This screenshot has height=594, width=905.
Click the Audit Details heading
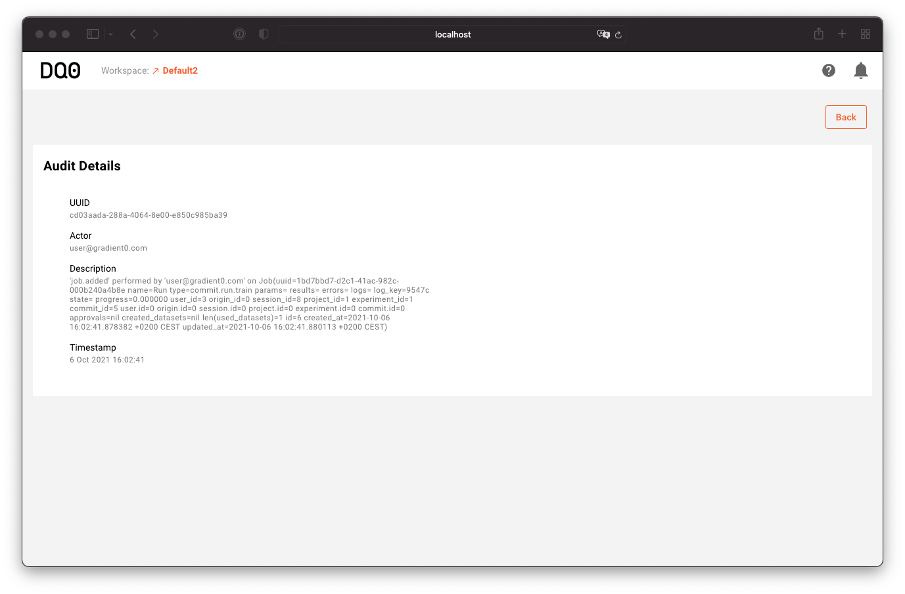pos(82,166)
